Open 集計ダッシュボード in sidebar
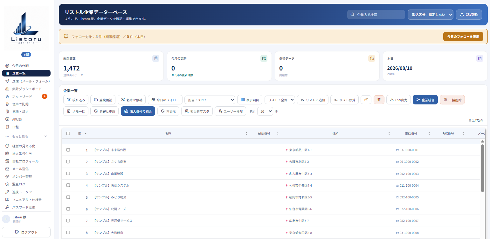 (x=26, y=89)
